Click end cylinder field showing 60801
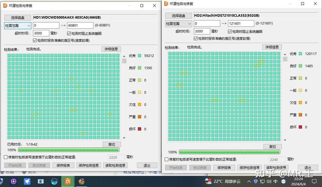This screenshot has height=187, width=322. [80, 25]
